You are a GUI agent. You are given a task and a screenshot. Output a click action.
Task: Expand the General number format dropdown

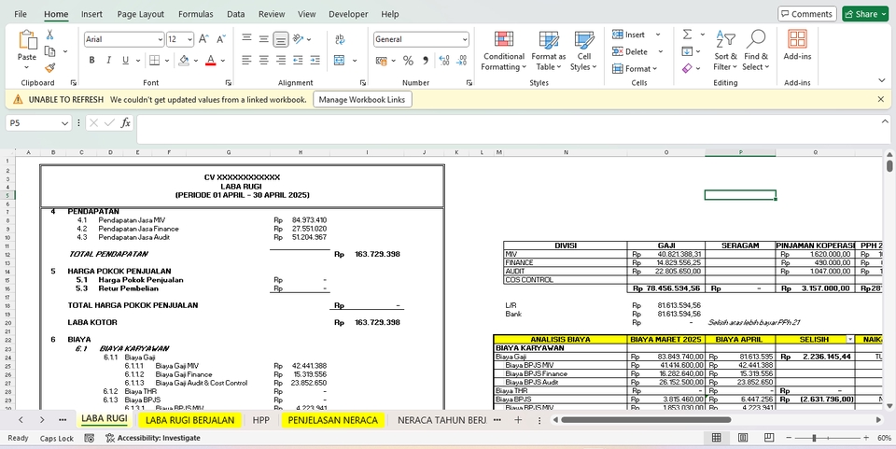(464, 39)
